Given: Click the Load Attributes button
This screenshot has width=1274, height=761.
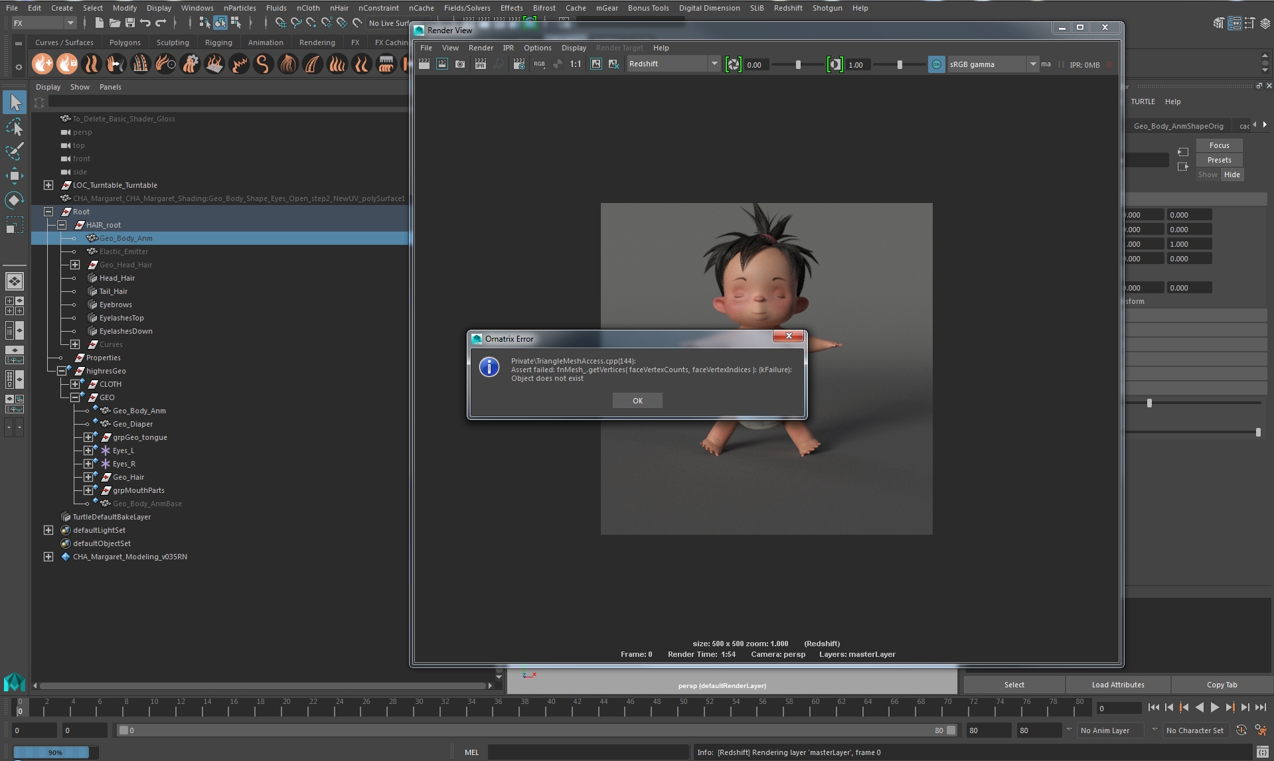Looking at the screenshot, I should 1117,685.
